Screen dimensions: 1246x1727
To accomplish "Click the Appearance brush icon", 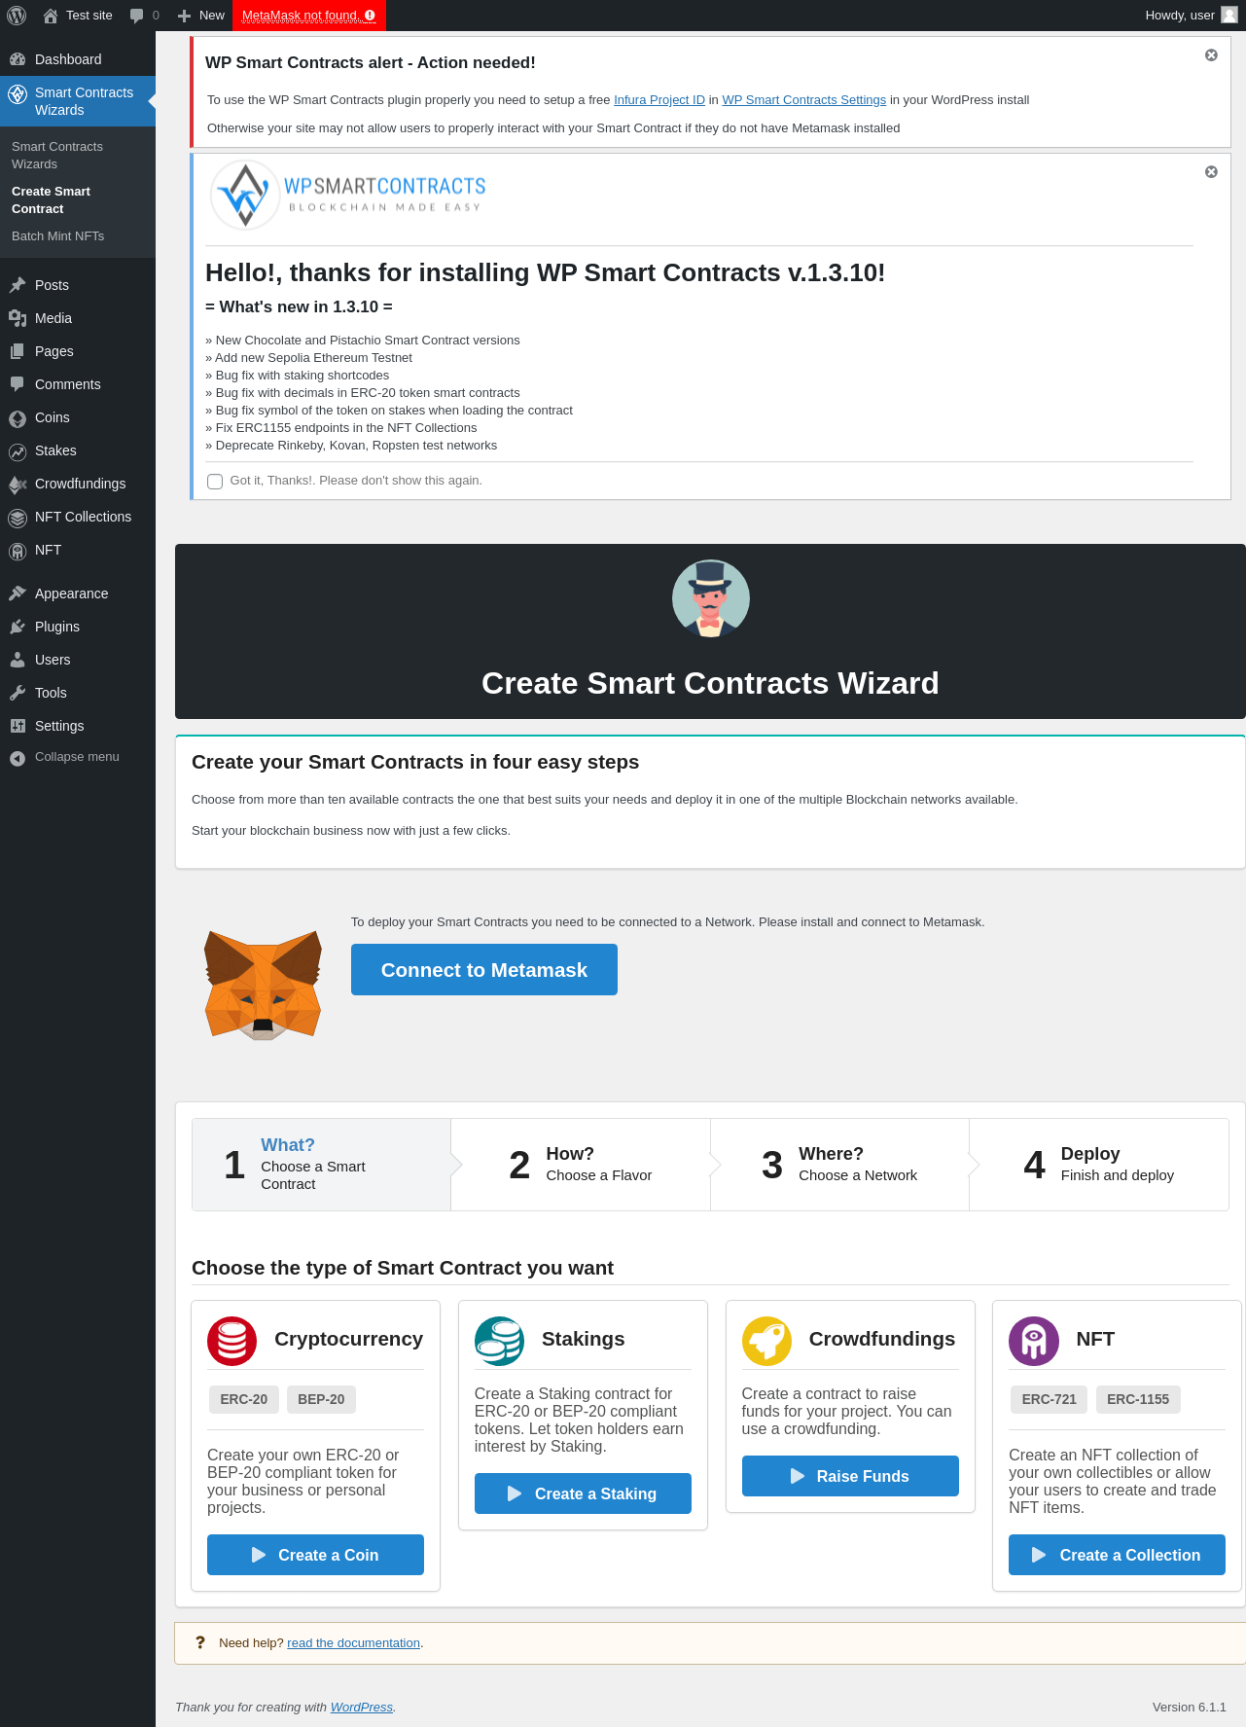I will pyautogui.click(x=18, y=594).
